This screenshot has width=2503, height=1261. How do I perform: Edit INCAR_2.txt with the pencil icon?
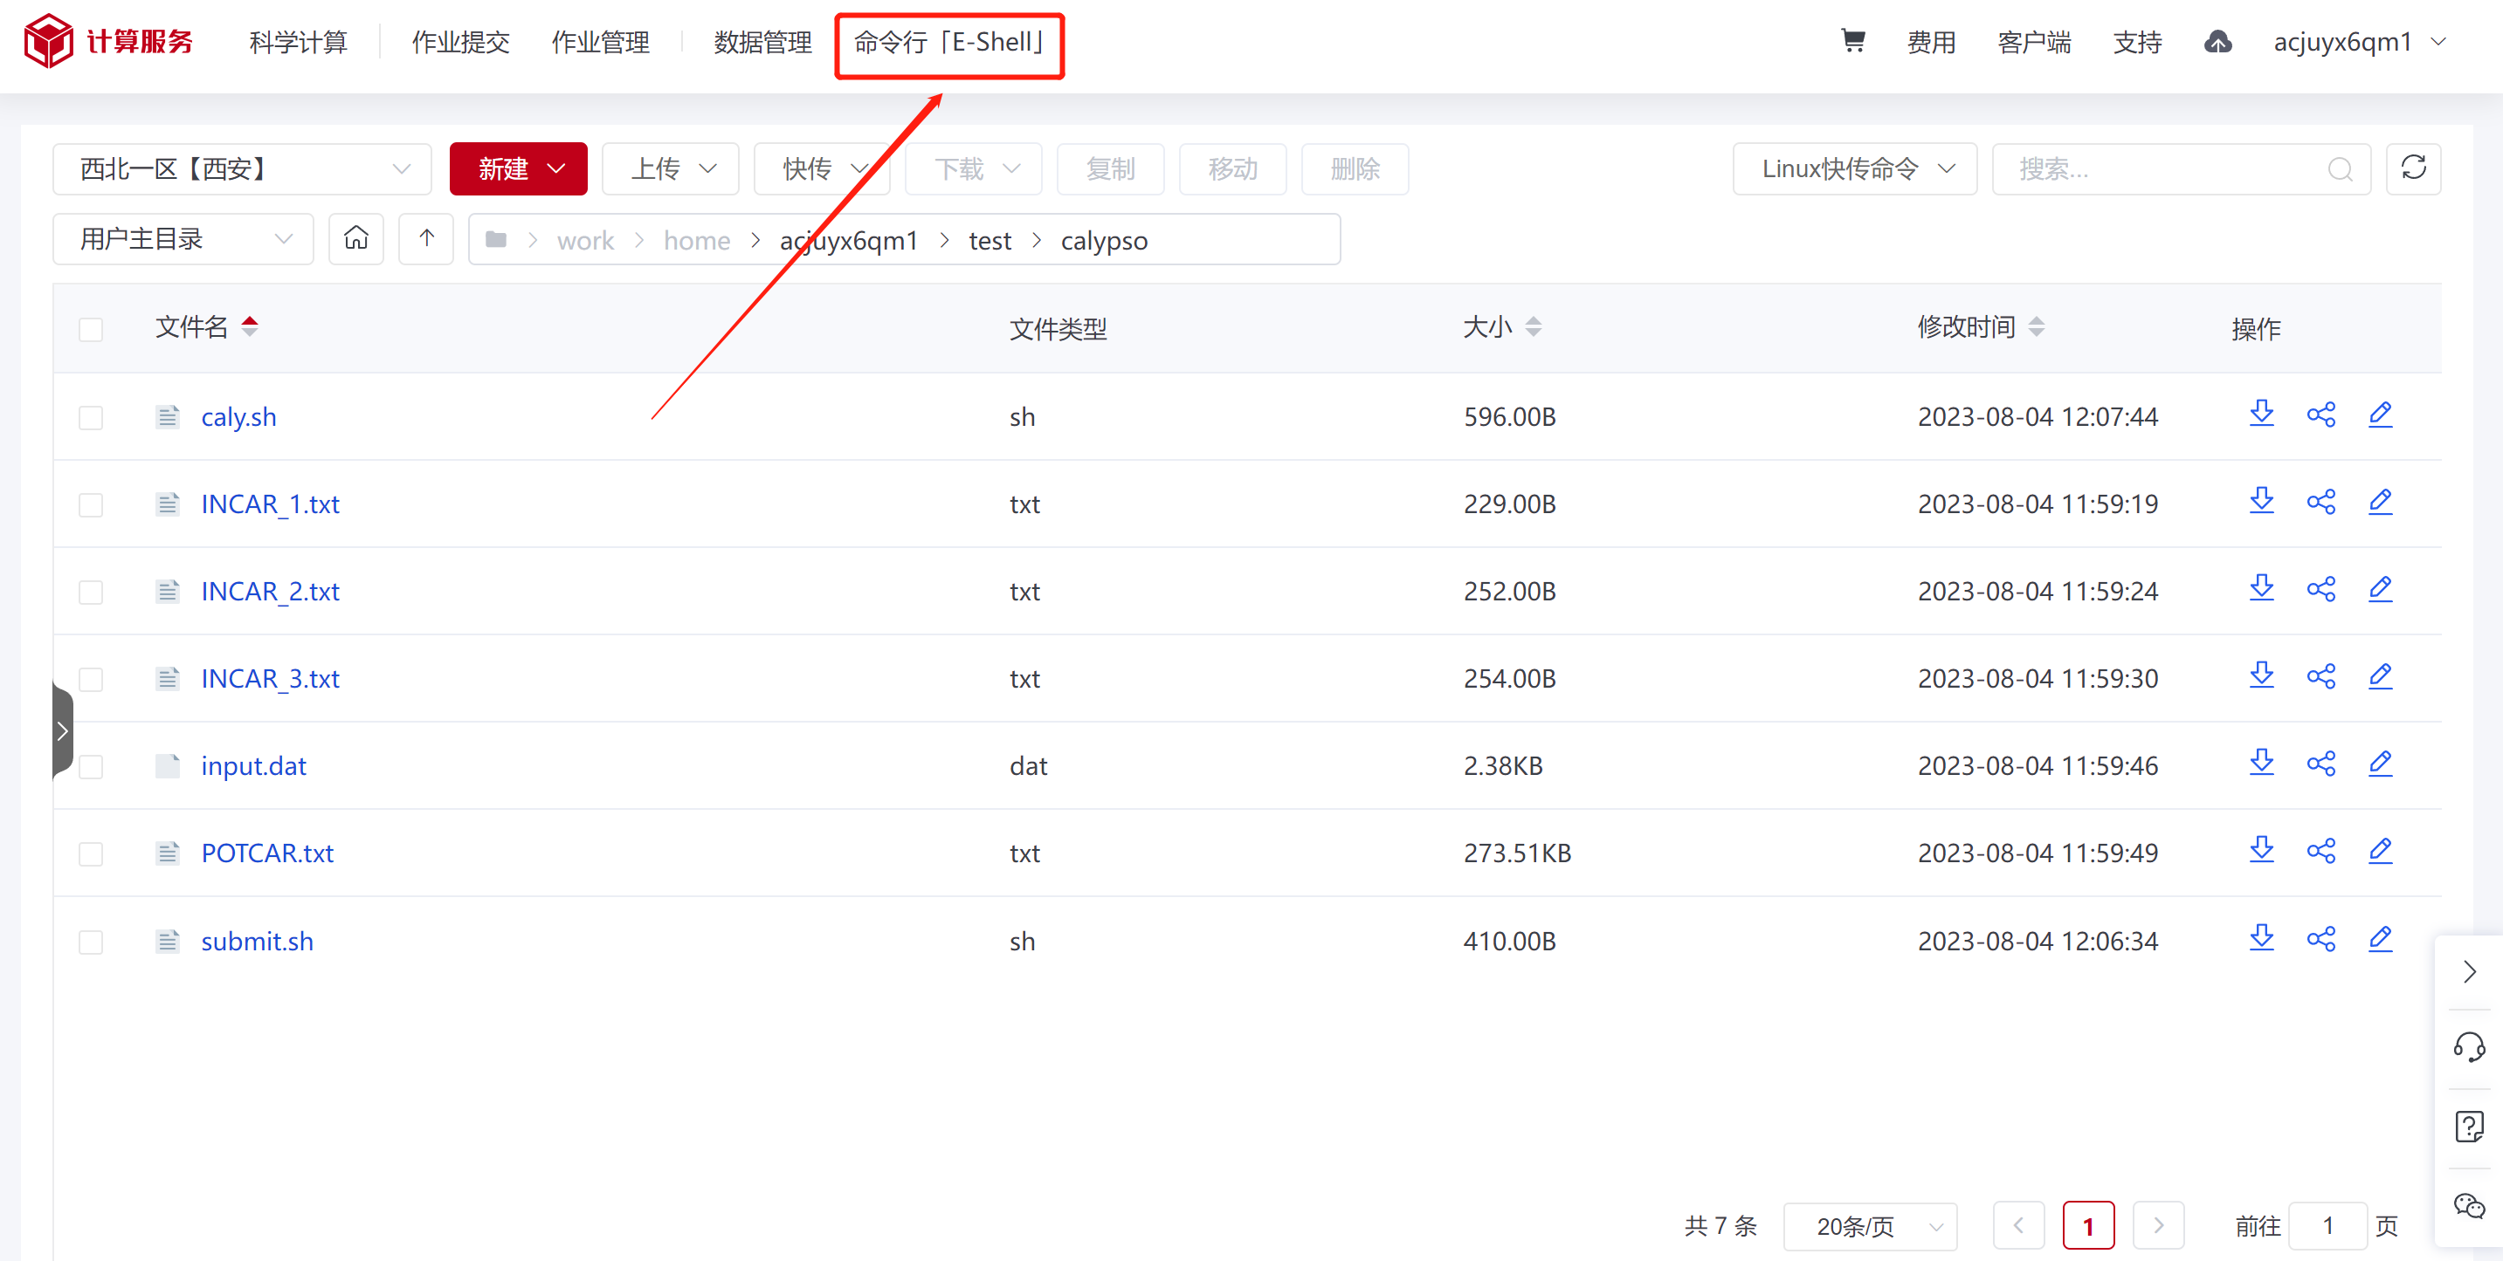tap(2380, 589)
